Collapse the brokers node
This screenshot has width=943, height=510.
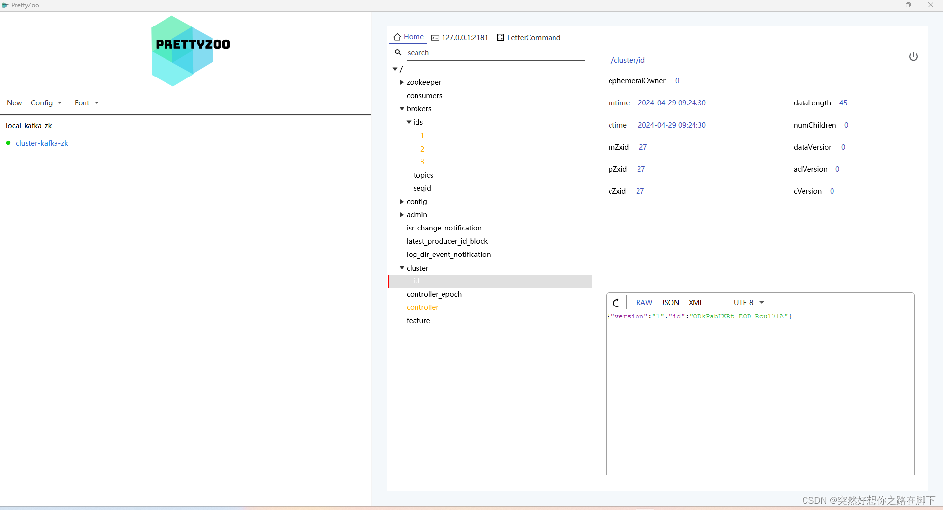(x=402, y=109)
